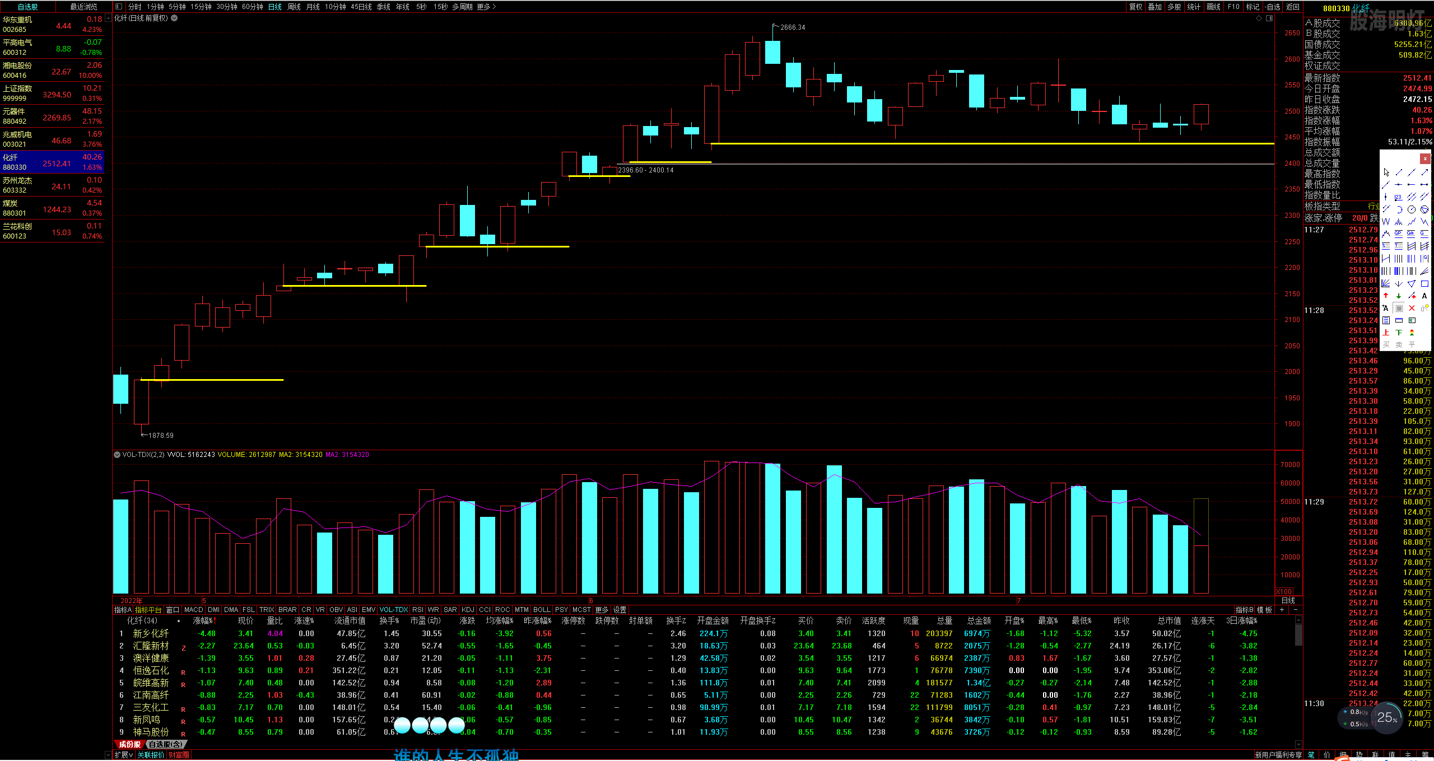Switch to 周线 weekly chart

click(x=294, y=7)
